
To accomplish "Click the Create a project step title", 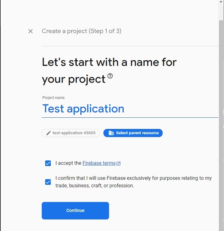I will [81, 31].
